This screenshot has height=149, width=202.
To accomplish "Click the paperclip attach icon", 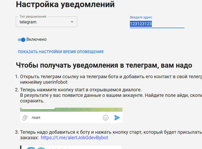I will tap(25, 118).
